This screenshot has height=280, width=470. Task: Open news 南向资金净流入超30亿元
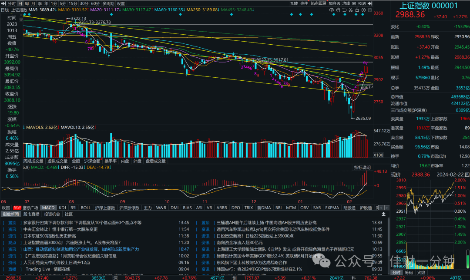[240, 243]
